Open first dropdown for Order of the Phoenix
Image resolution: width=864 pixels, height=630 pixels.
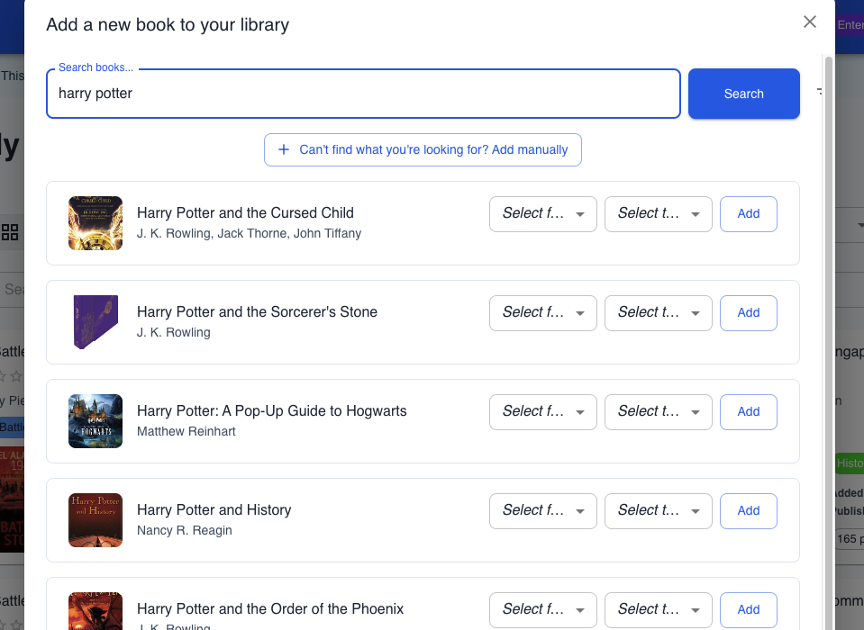[x=542, y=609]
